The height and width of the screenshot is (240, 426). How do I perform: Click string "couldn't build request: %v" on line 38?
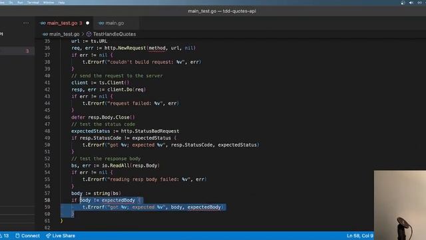[146, 62]
